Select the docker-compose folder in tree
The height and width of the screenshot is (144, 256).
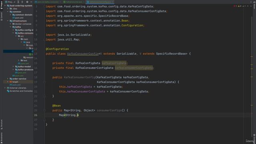tap(22, 24)
